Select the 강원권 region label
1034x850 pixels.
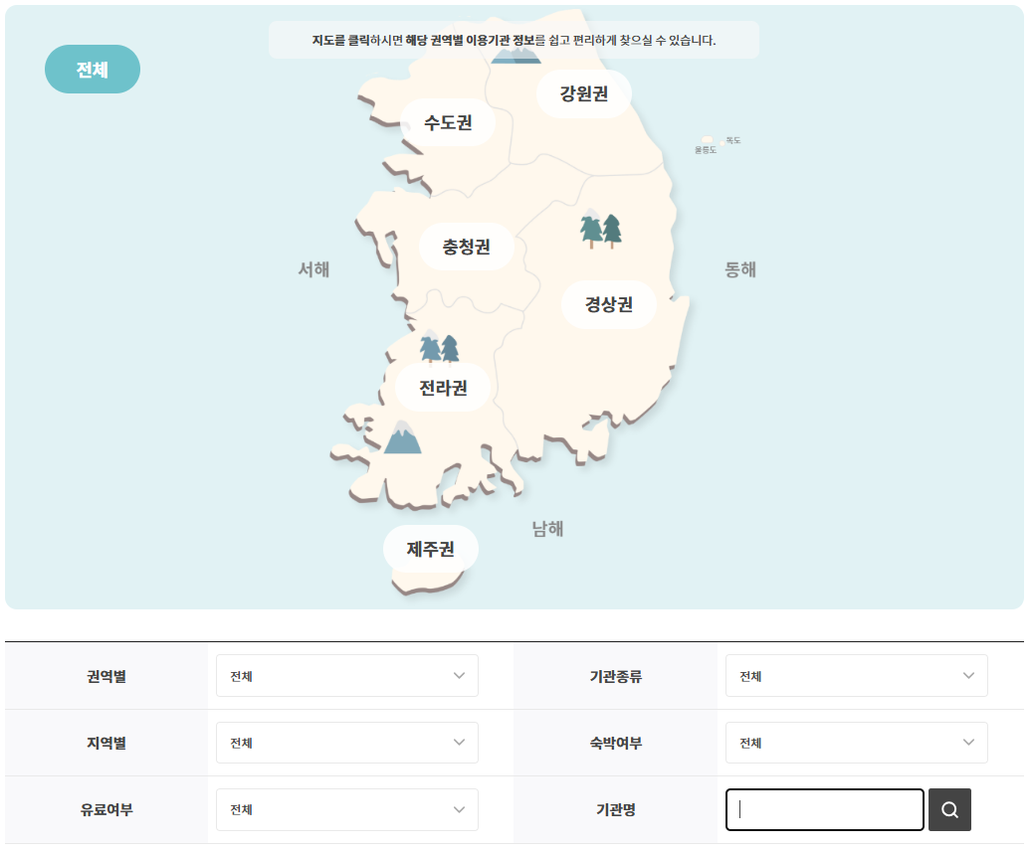(583, 93)
